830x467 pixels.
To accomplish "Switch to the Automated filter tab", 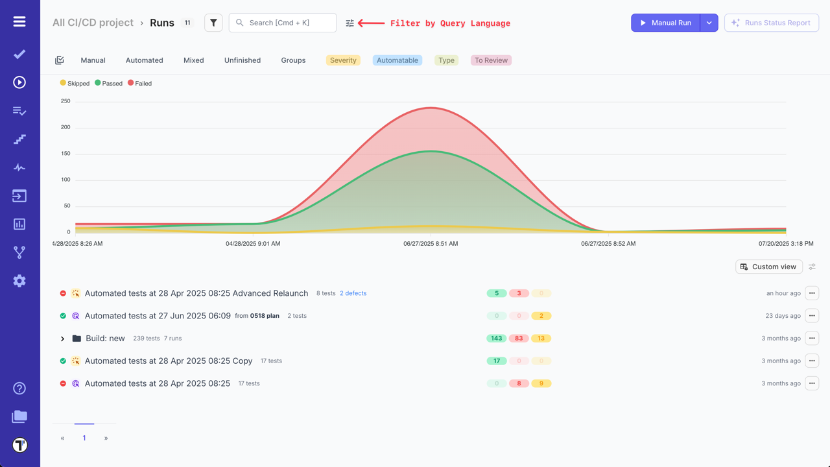I will click(144, 60).
